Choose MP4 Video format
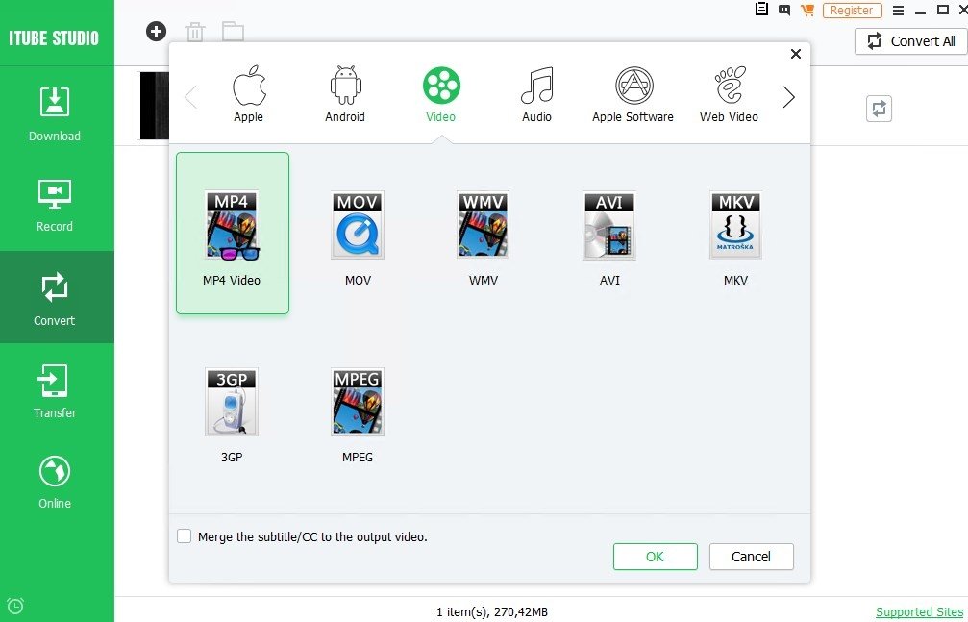This screenshot has height=622, width=968. click(232, 233)
